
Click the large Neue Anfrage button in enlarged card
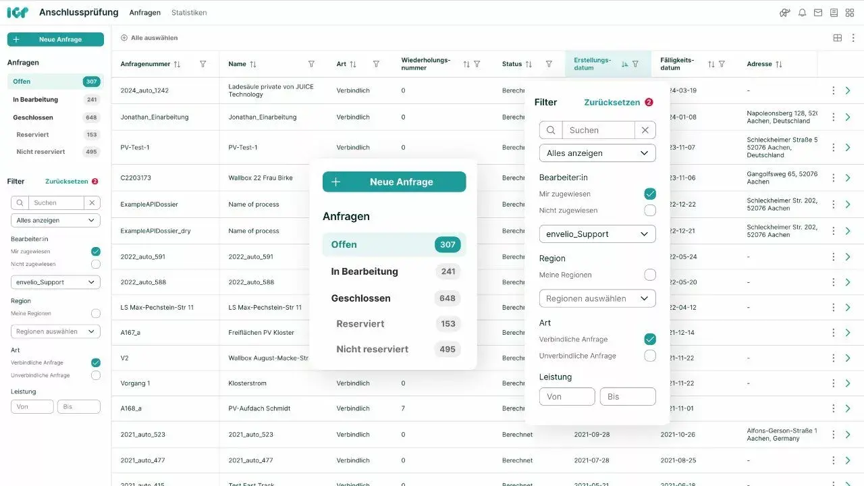tap(394, 182)
